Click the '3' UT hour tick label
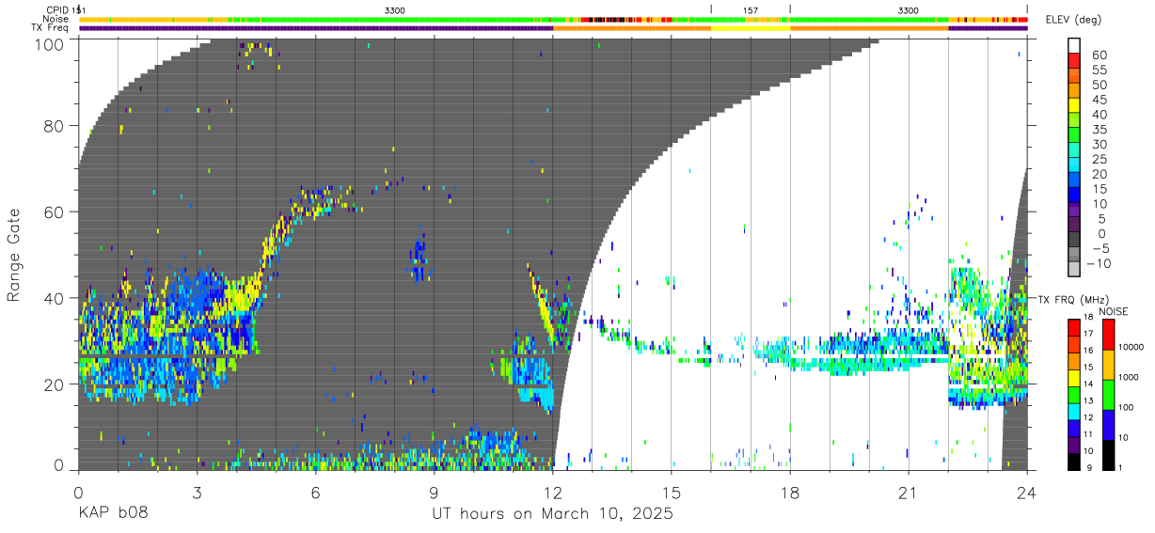The height and width of the screenshot is (533, 1155). 197,493
